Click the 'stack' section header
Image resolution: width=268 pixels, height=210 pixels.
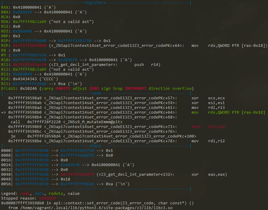(x=95, y=146)
